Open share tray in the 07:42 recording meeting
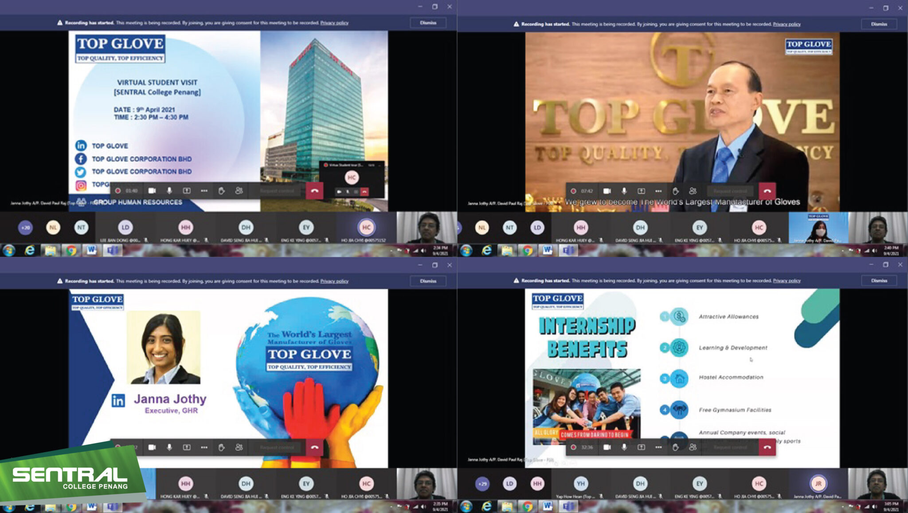 coord(641,191)
